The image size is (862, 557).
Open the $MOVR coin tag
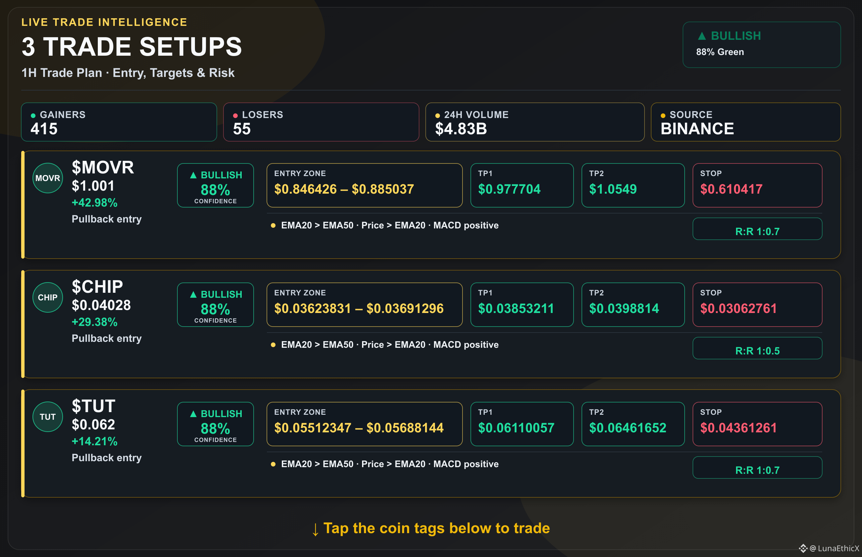[103, 167]
